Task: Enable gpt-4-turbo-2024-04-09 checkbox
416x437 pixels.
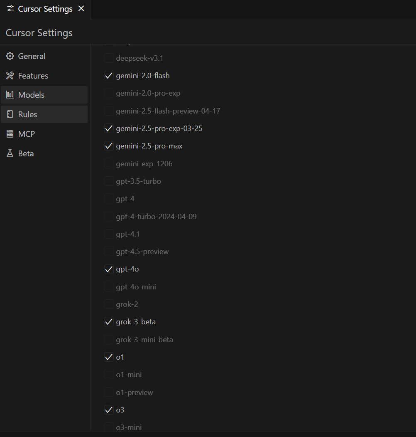Action: 109,216
